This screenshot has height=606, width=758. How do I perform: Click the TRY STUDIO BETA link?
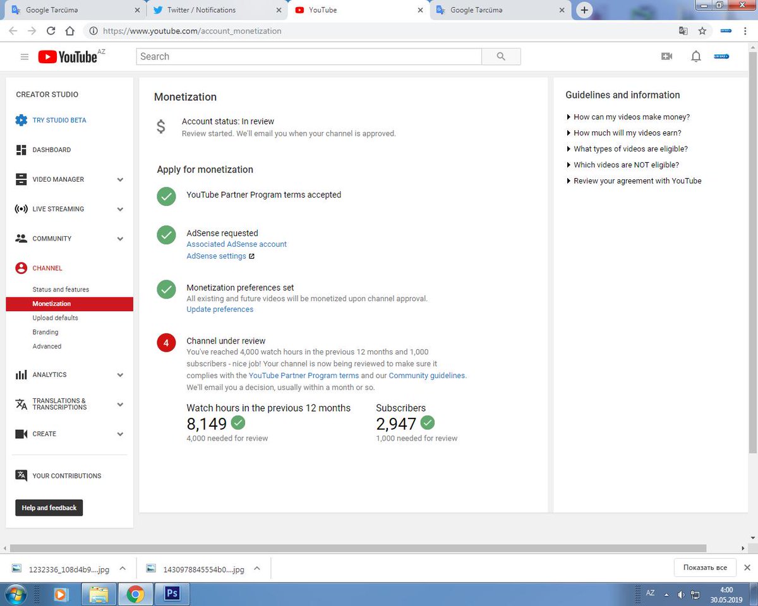pos(59,120)
